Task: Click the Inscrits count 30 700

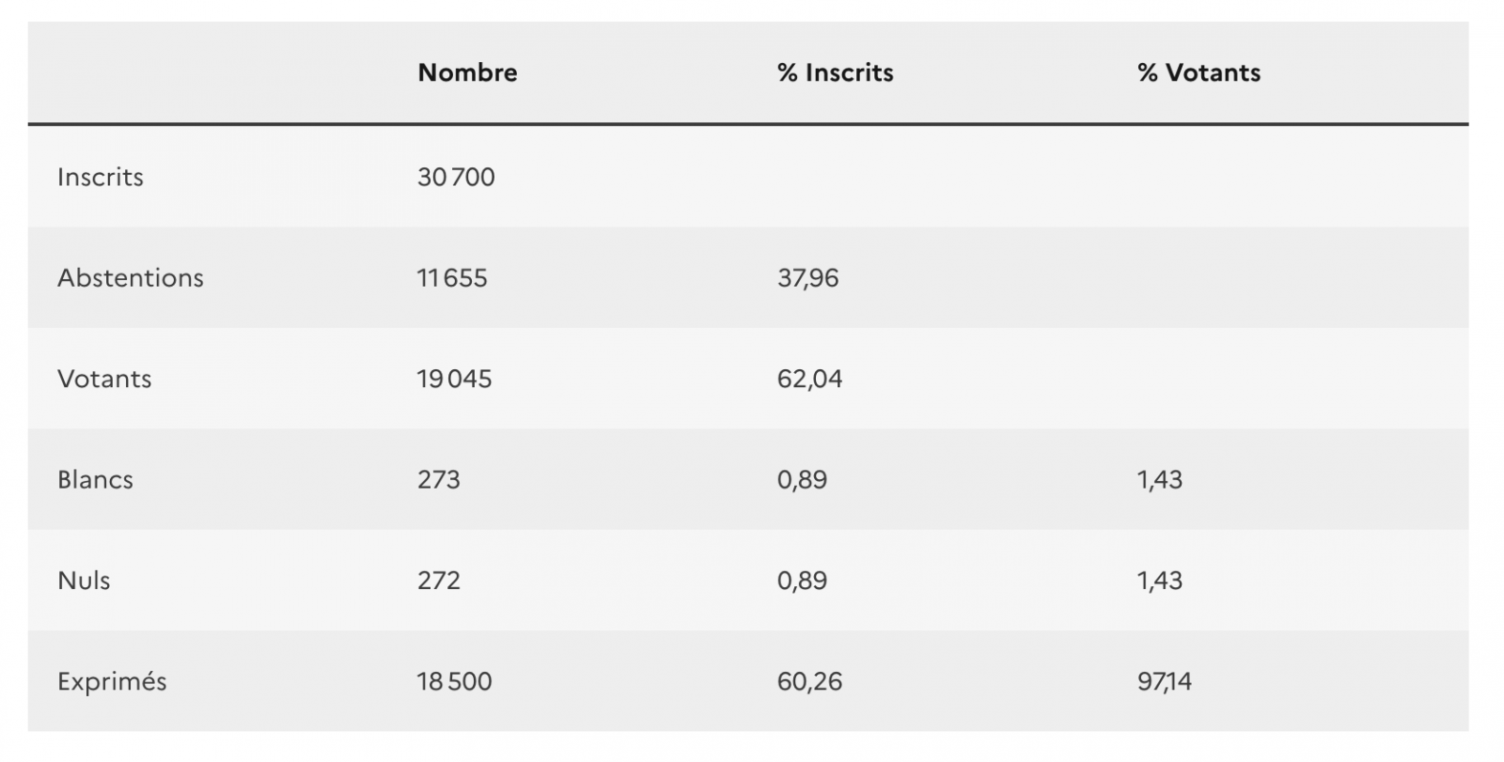Action: coord(456,178)
